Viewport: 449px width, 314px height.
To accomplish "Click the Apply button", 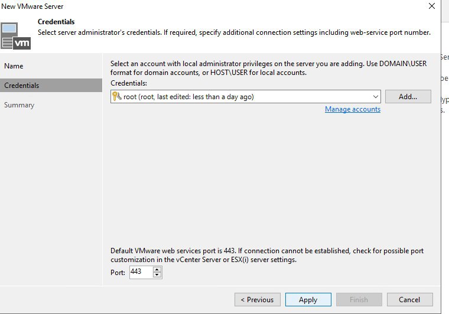I will click(308, 299).
